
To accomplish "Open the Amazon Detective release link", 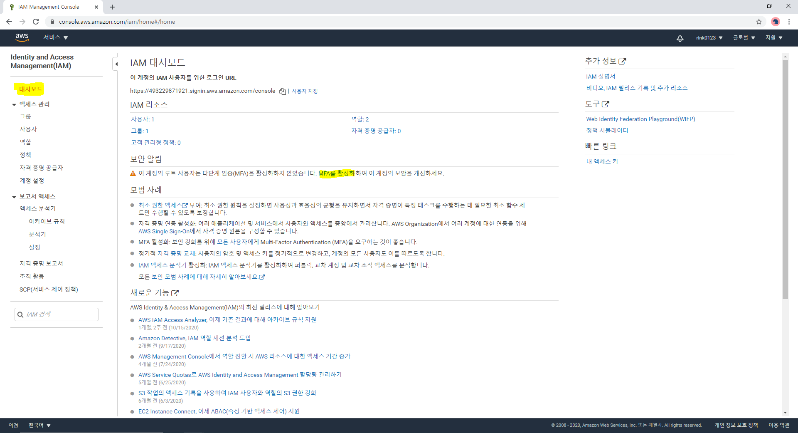I will click(195, 339).
